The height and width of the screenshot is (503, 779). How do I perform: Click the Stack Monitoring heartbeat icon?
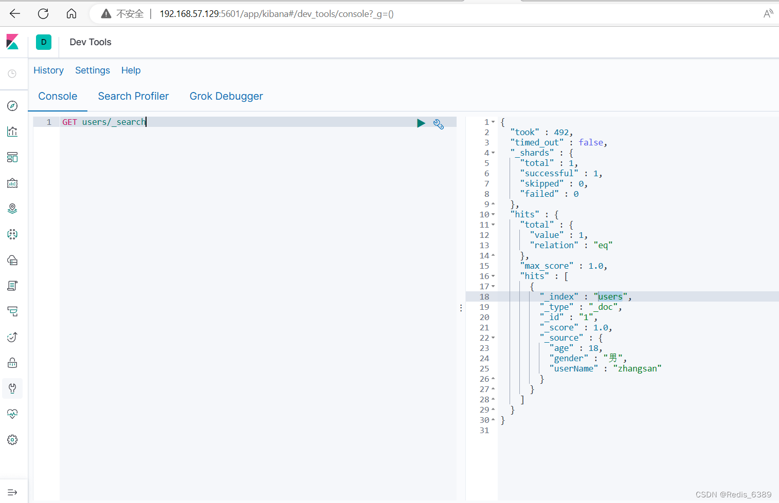click(12, 414)
